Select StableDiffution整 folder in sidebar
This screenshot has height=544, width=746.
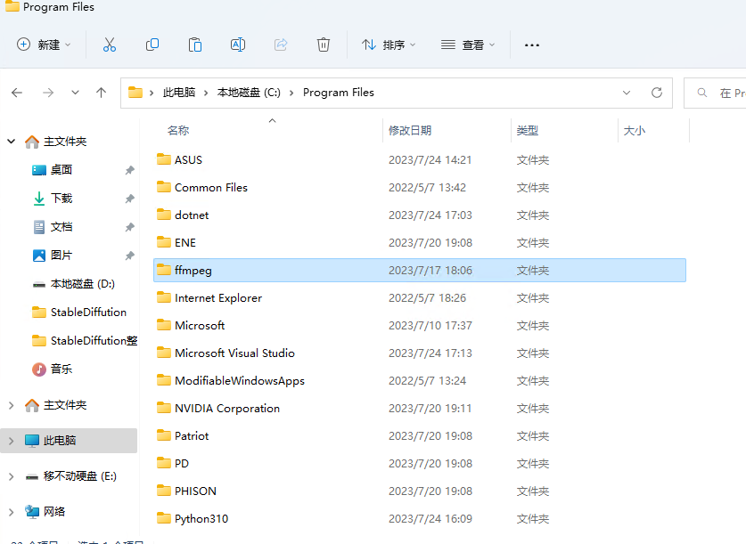pyautogui.click(x=94, y=341)
